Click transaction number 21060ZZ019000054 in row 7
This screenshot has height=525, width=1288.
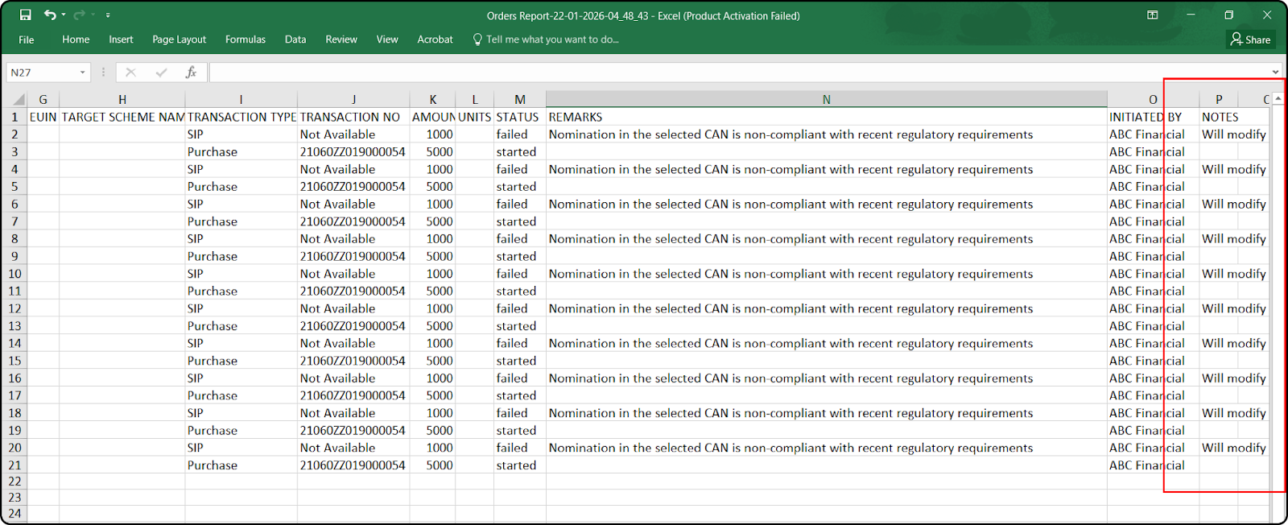pos(353,221)
